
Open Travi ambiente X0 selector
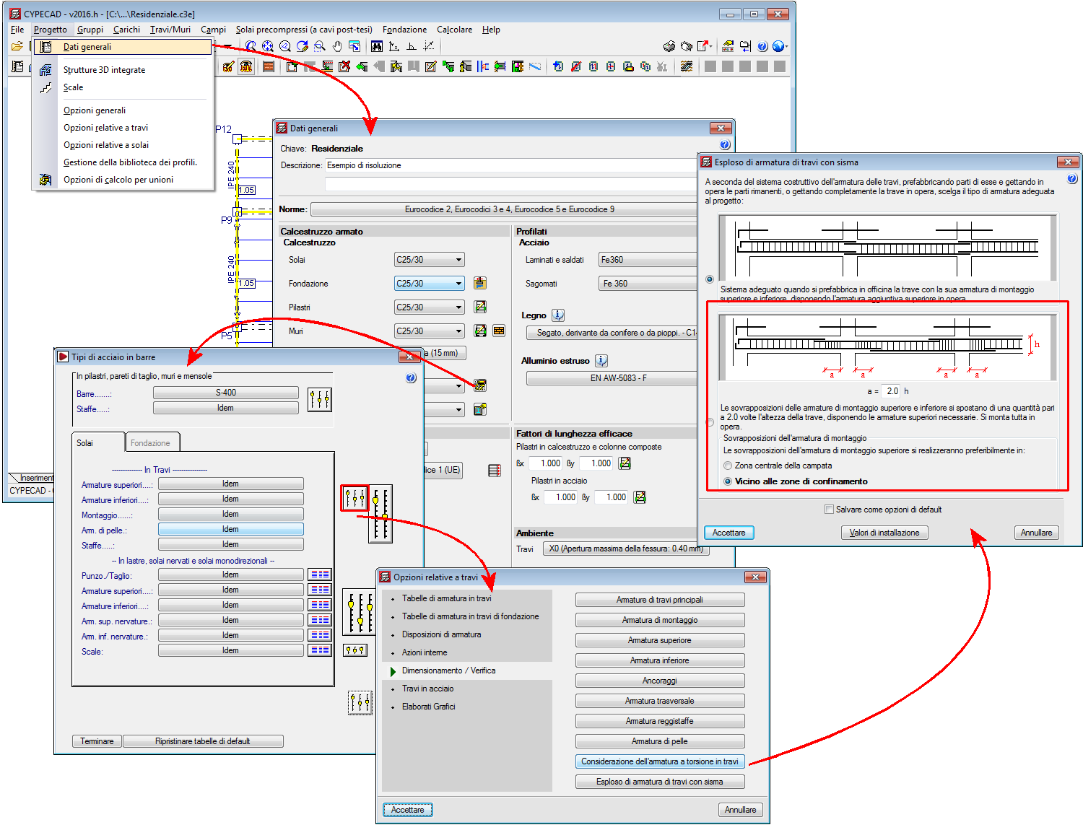point(626,549)
